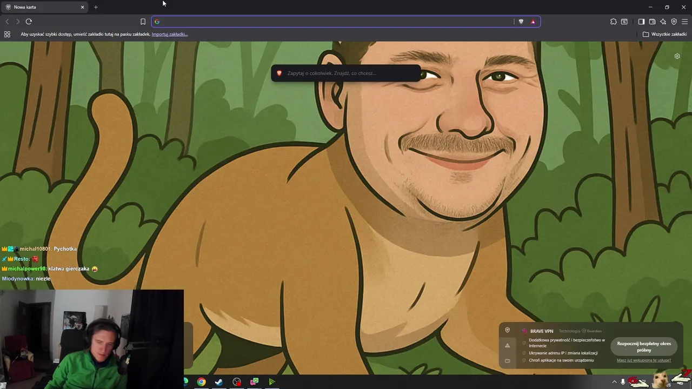Open the Extensions puzzle icon

click(614, 22)
